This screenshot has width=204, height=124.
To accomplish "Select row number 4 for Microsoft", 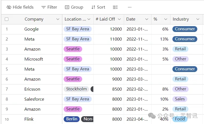I will 7,59.
